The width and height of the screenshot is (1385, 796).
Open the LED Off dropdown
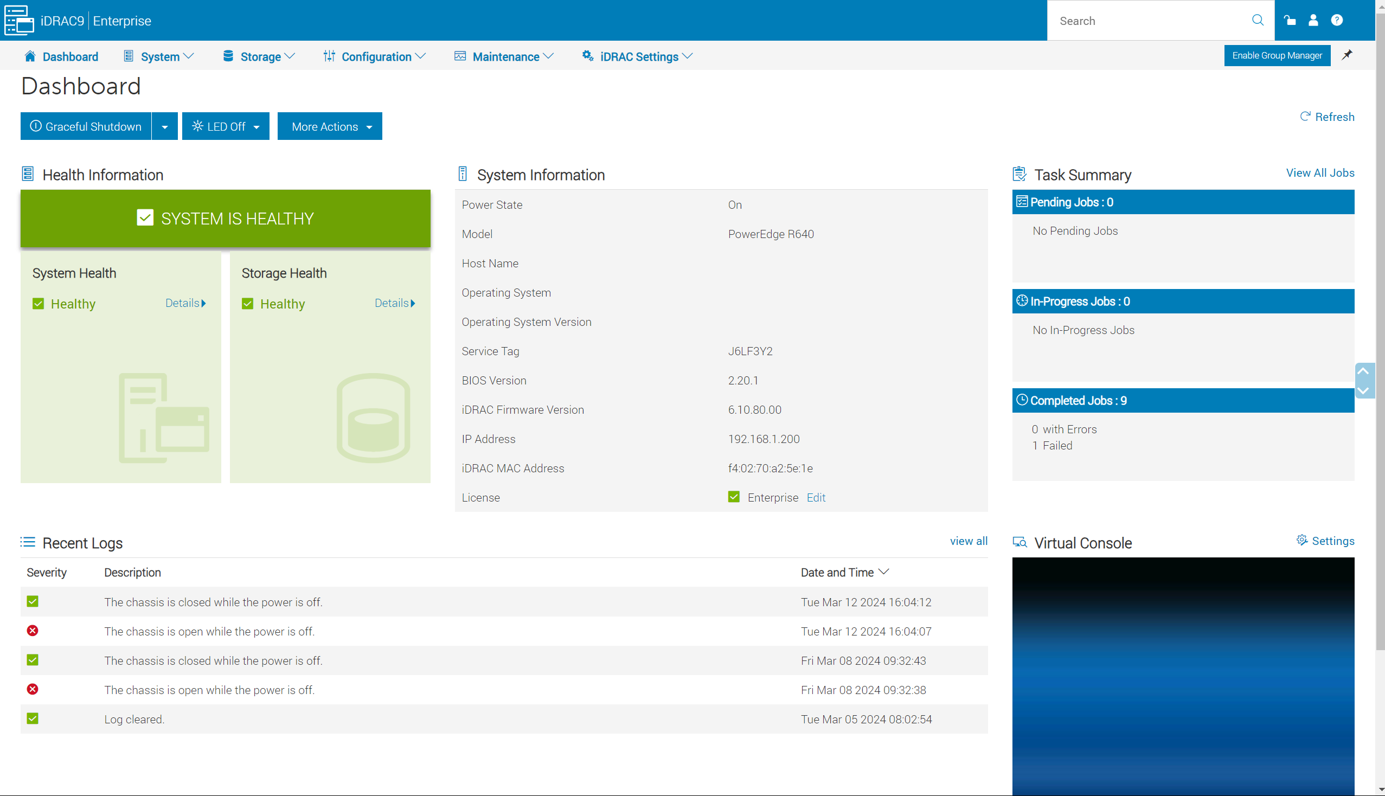226,126
